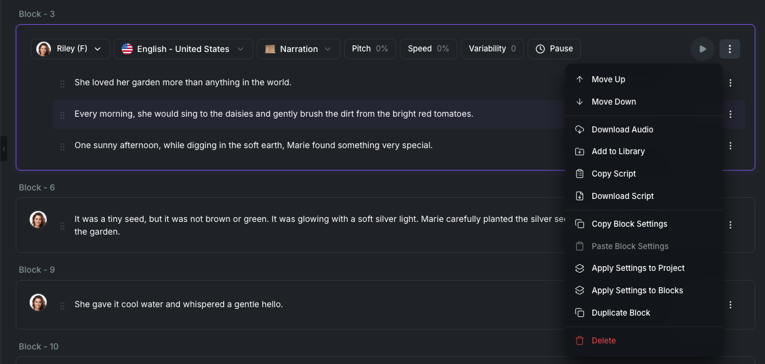This screenshot has height=364, width=765.
Task: Expand the English - United States language dropdown
Action: point(183,49)
